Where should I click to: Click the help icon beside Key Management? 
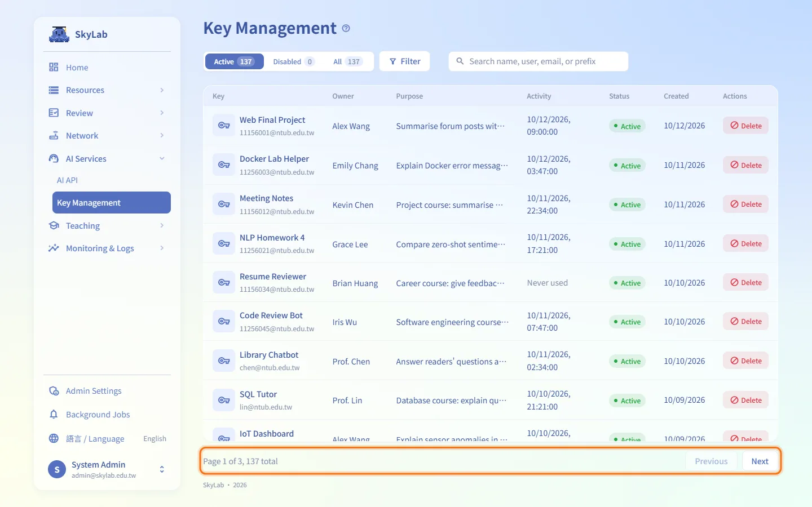click(x=346, y=28)
